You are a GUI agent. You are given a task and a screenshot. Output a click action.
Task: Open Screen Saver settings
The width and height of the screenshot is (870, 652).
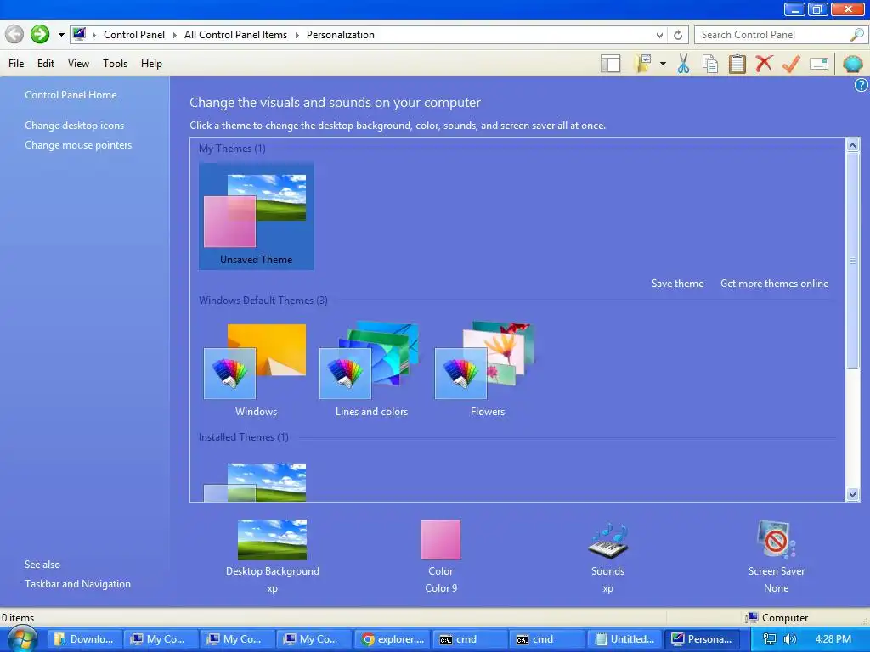pos(777,556)
